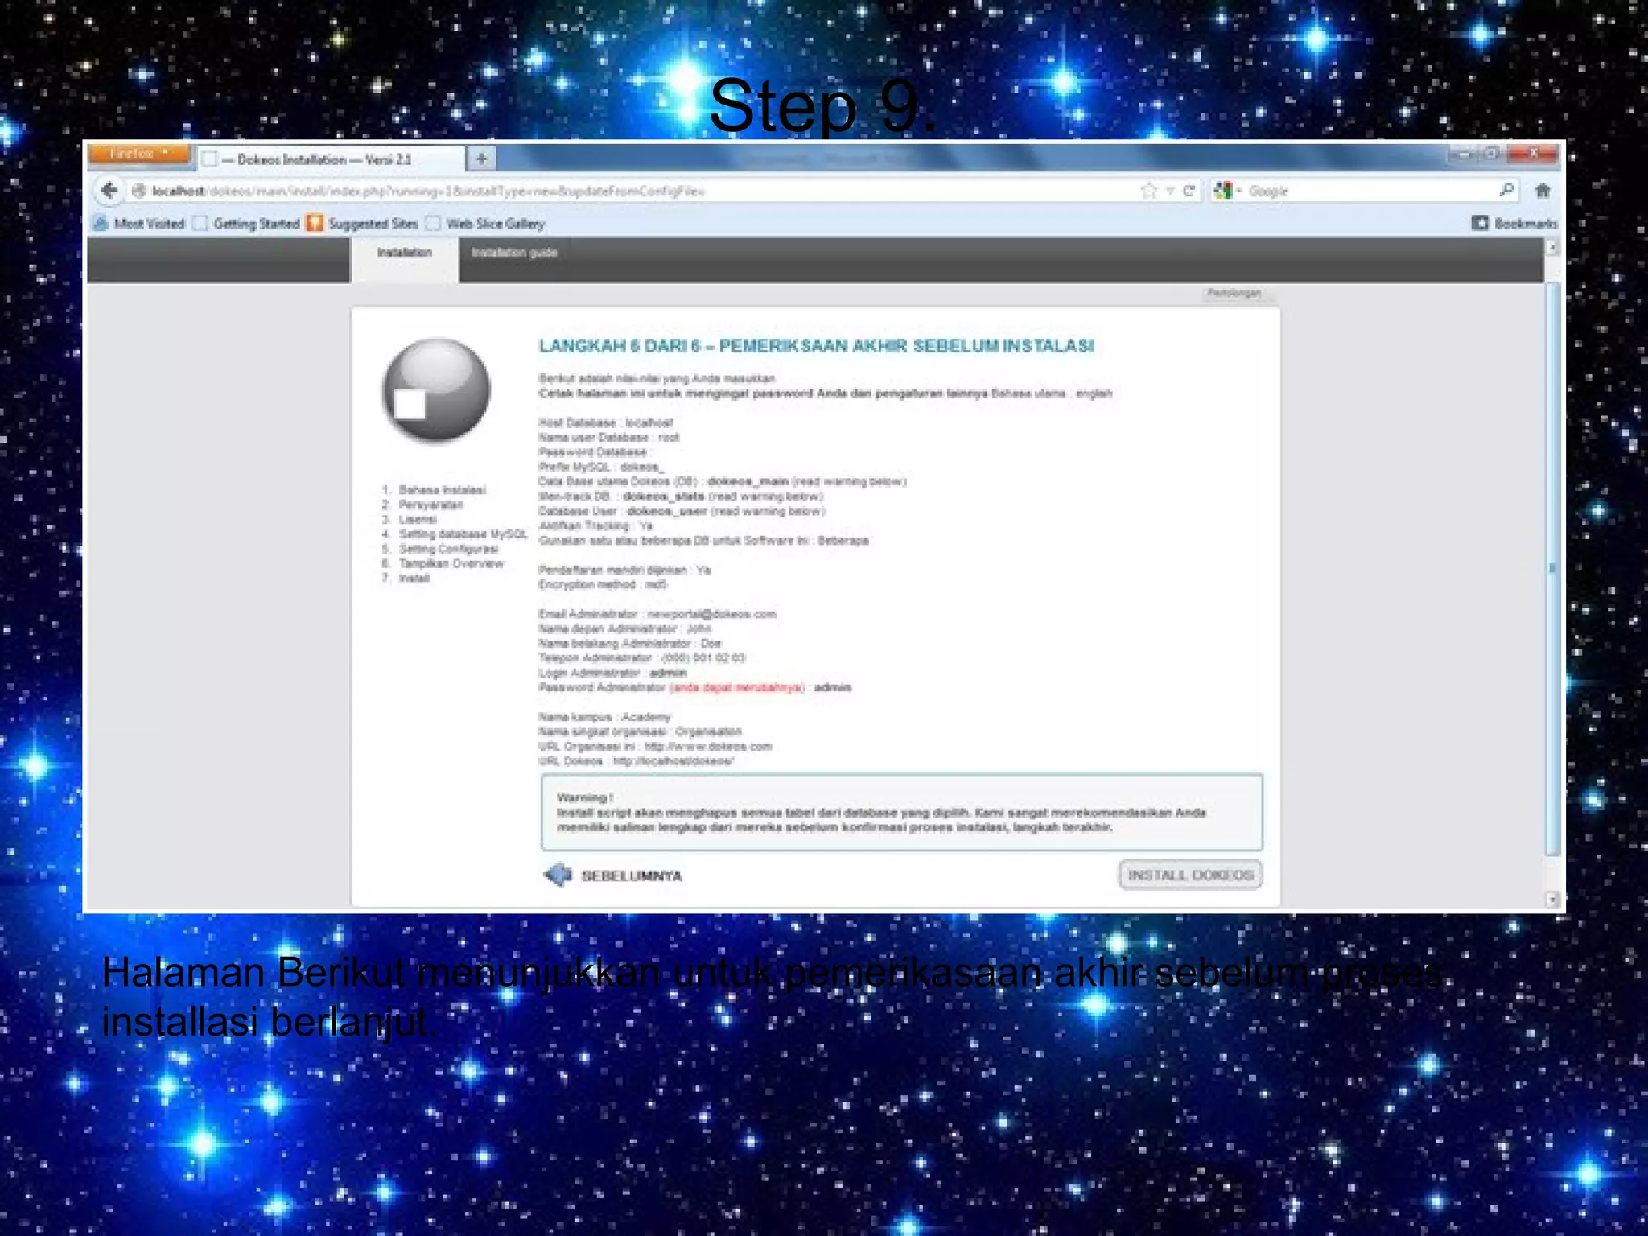Open the Getting Started bookmark

(x=247, y=224)
